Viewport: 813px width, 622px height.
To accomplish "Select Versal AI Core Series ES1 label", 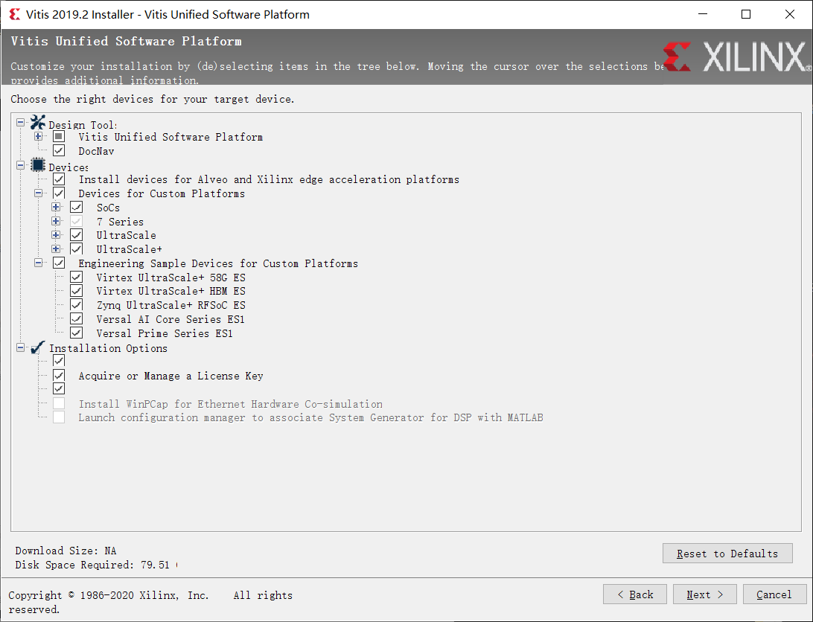I will tap(170, 319).
